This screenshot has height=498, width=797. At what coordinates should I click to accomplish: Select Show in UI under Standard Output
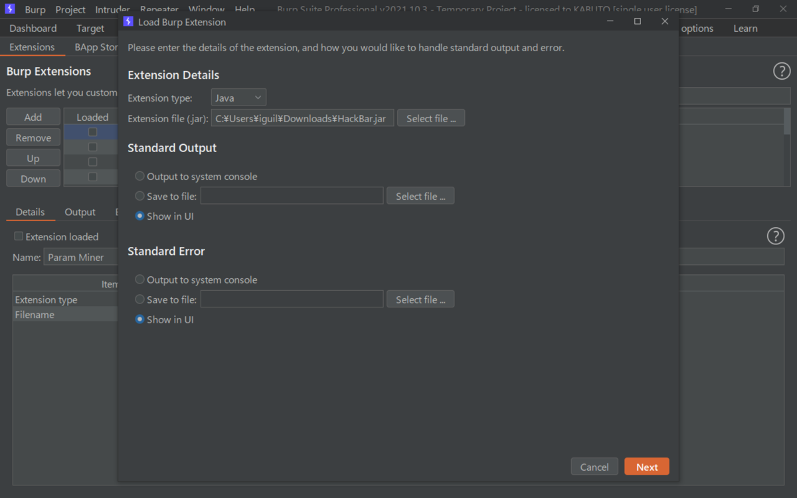tap(139, 216)
